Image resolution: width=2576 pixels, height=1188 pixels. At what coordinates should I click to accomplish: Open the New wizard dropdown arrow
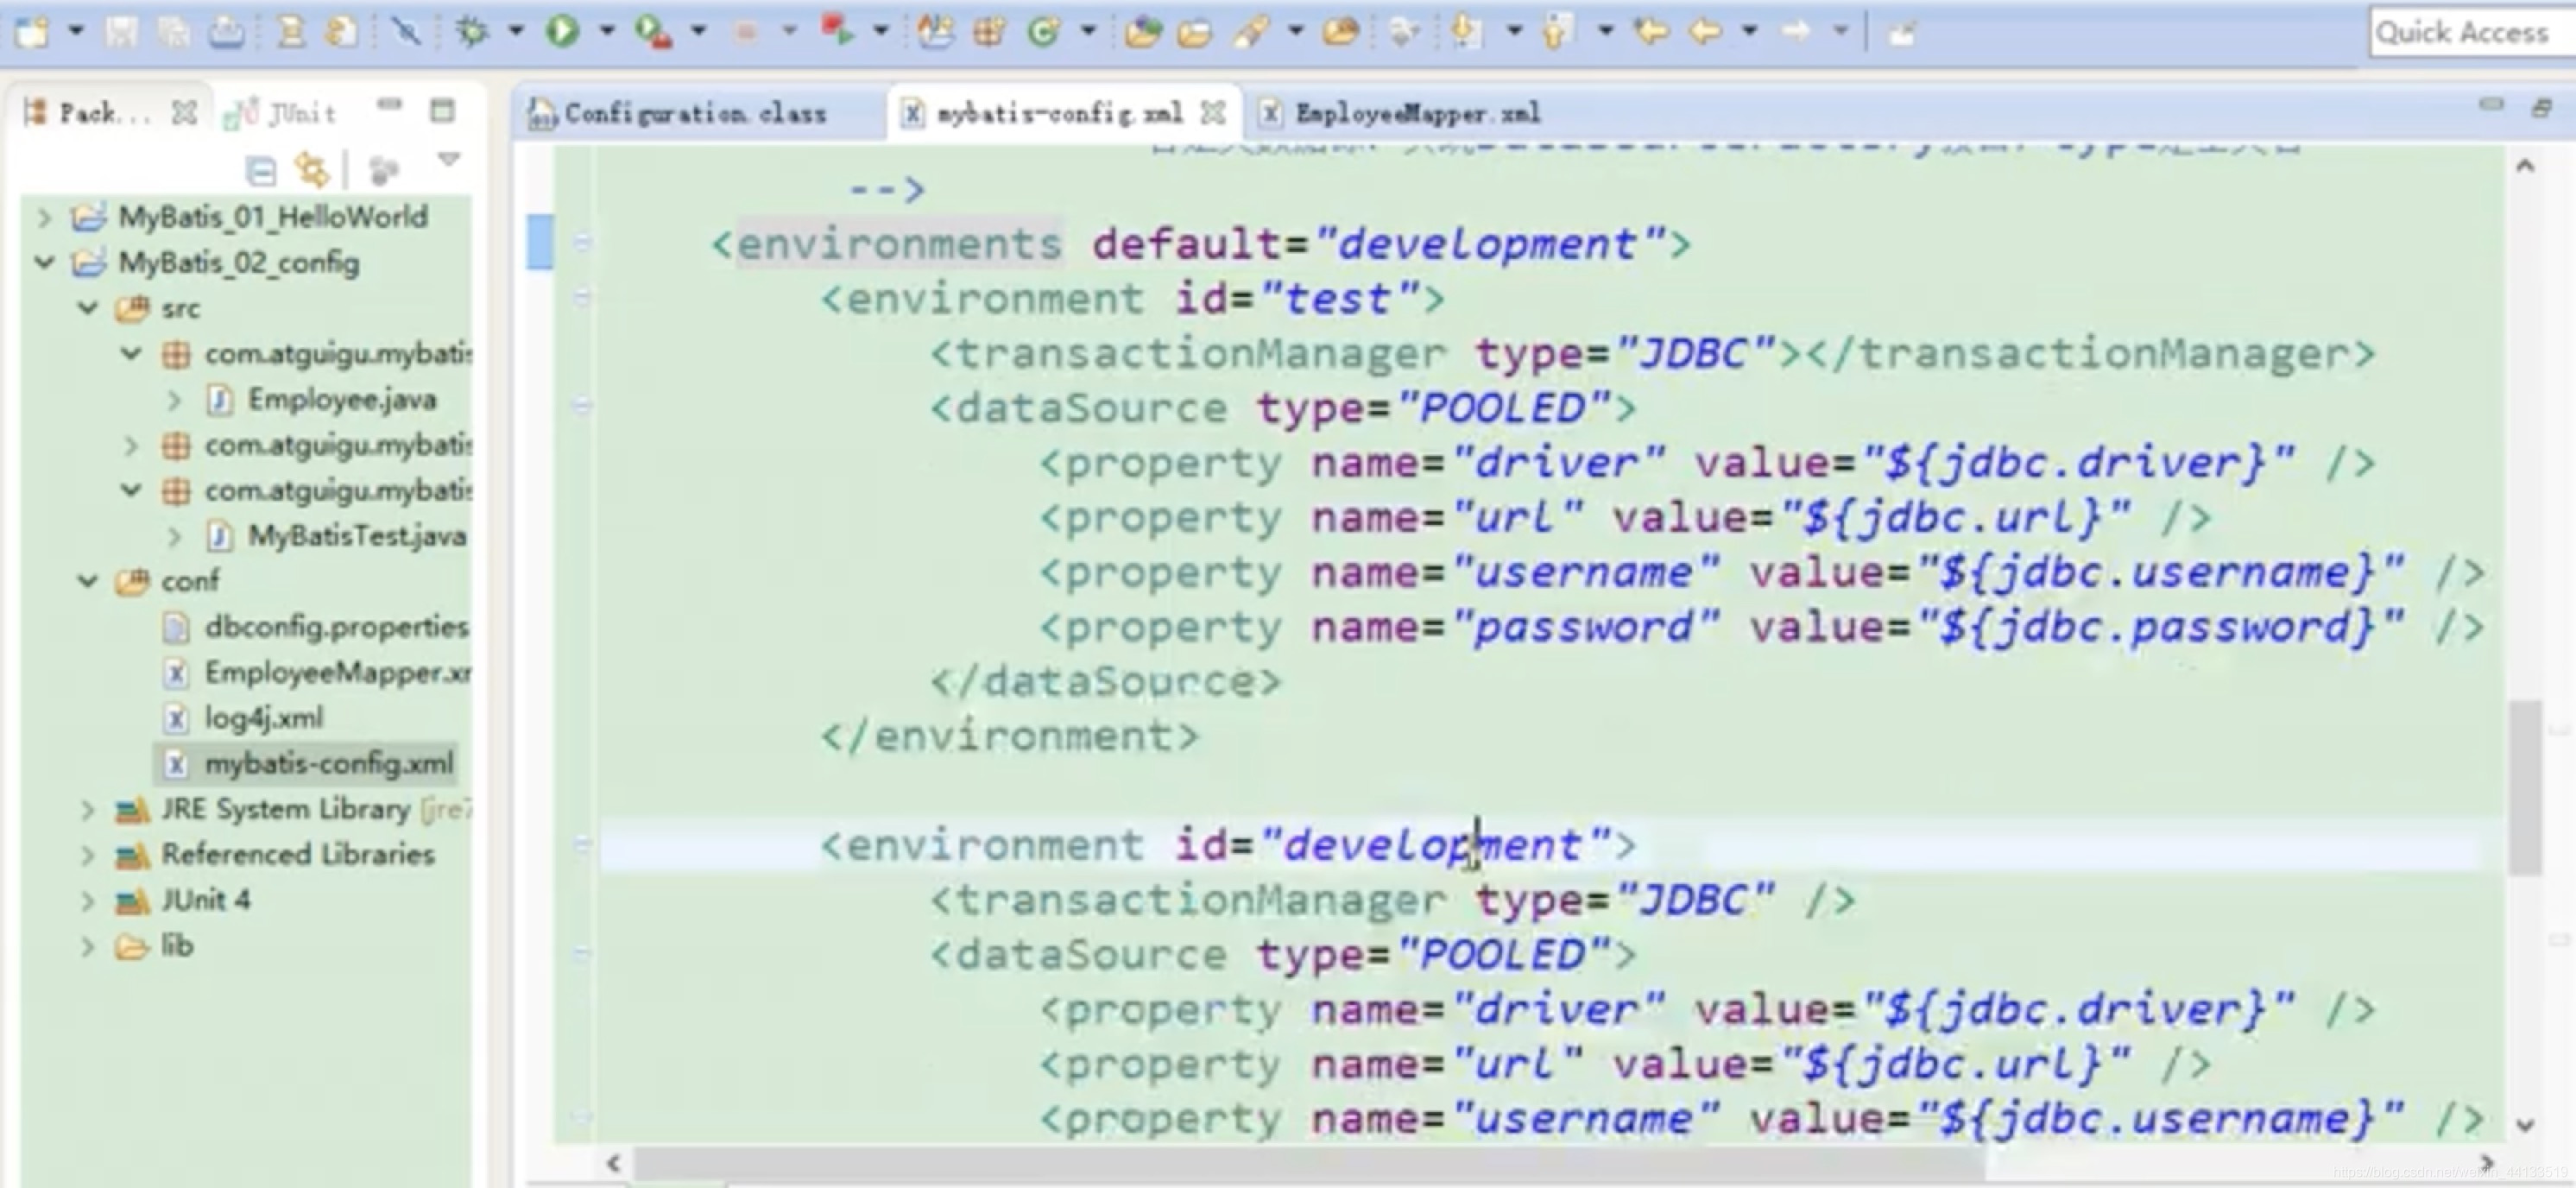76,31
